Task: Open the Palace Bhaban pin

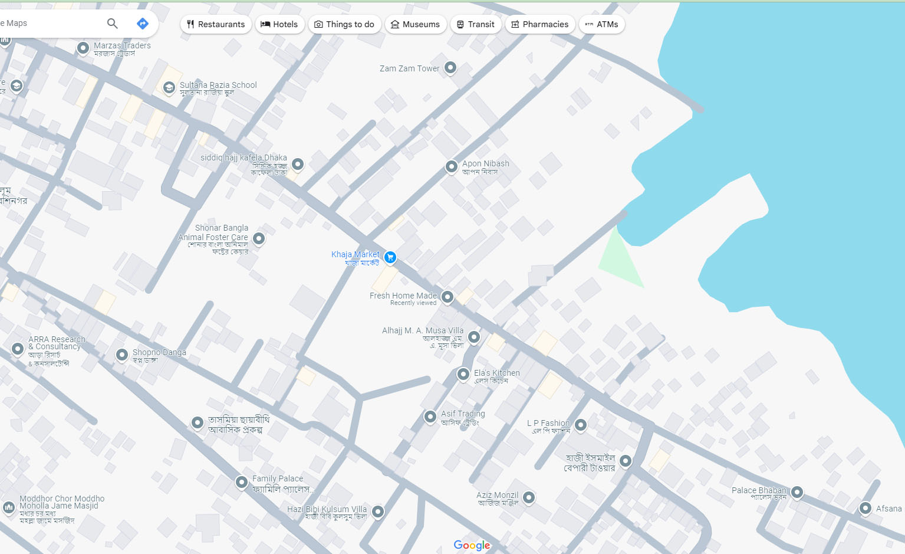Action: [797, 491]
